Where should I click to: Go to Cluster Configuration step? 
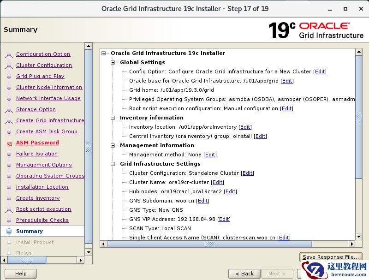pos(44,65)
